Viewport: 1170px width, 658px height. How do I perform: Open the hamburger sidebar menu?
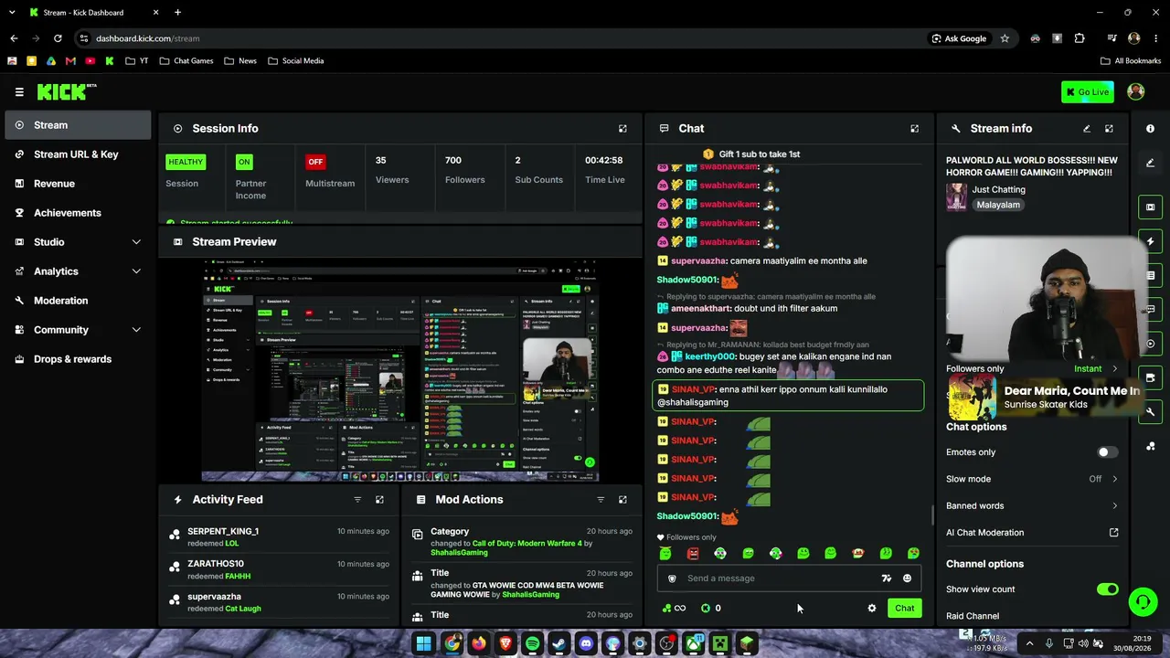19,91
